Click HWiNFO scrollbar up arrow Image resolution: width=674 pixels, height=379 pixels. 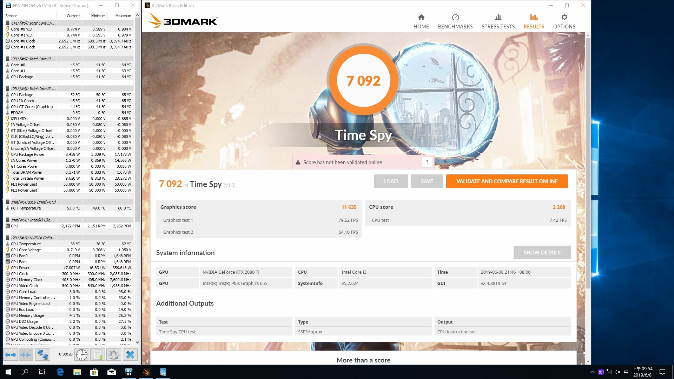[137, 15]
